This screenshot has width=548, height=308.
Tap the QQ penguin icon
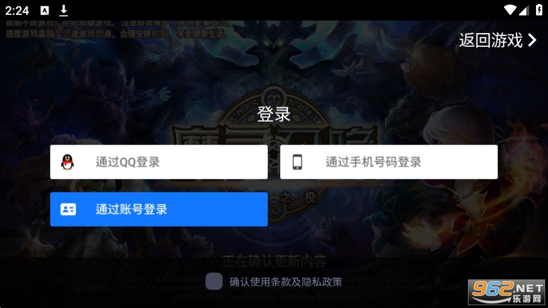pos(67,162)
